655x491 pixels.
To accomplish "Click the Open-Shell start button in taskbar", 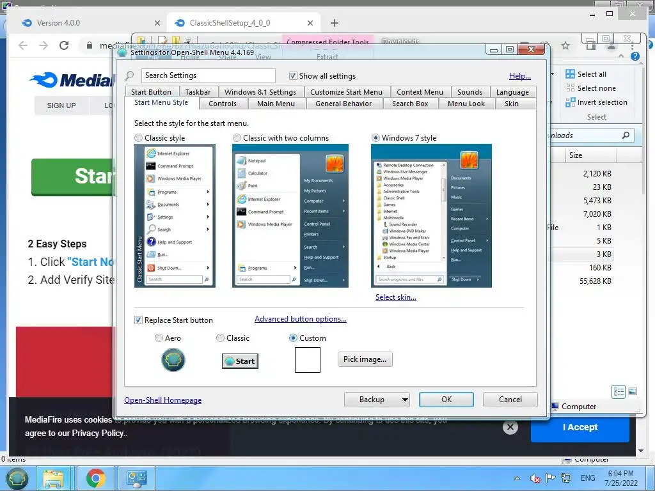I will [17, 478].
